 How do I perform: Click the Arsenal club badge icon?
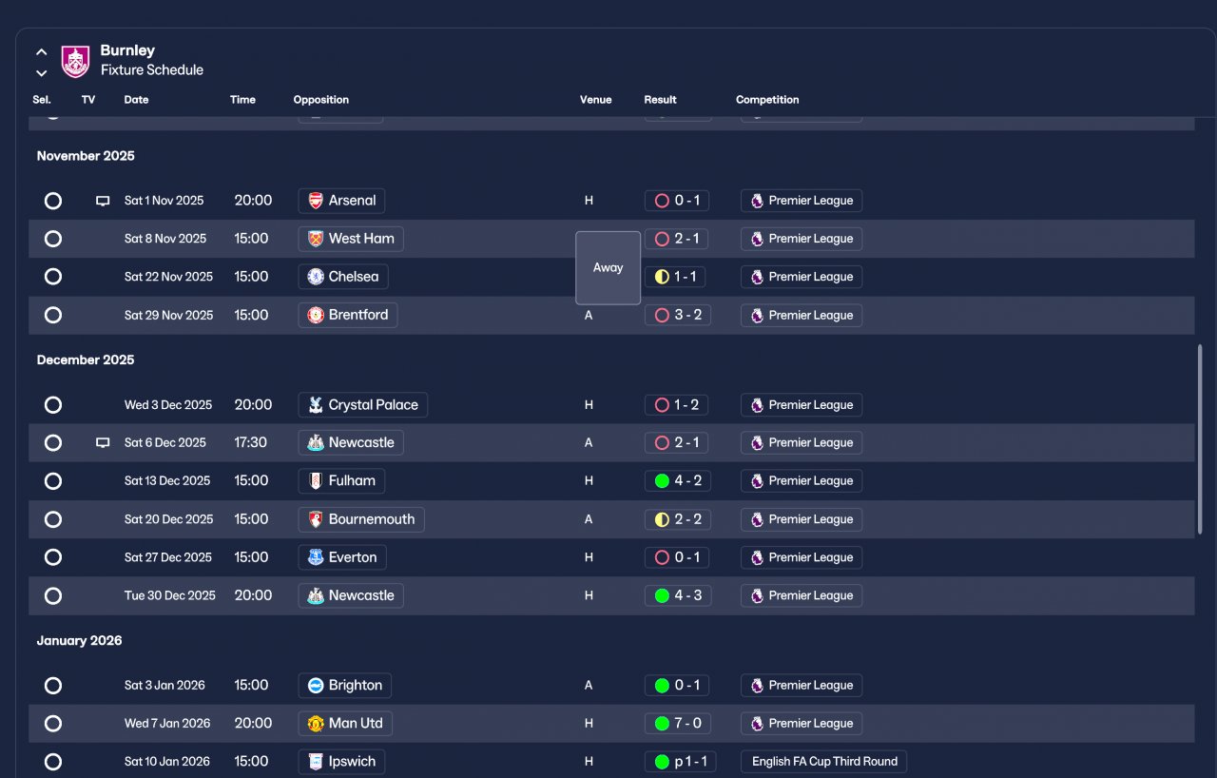pos(316,201)
